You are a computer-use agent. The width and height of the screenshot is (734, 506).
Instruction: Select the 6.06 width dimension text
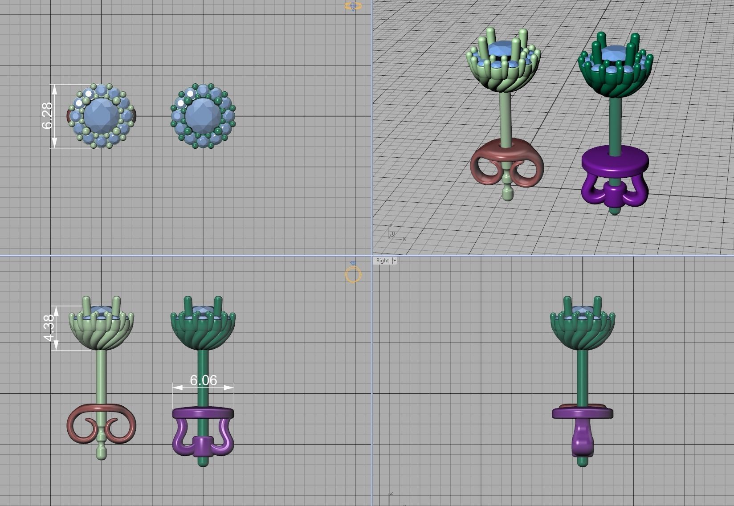204,380
